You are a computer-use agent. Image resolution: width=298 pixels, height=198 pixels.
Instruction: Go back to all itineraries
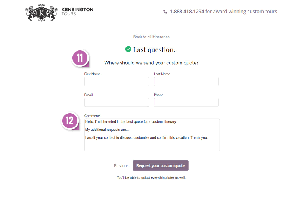coord(151,37)
